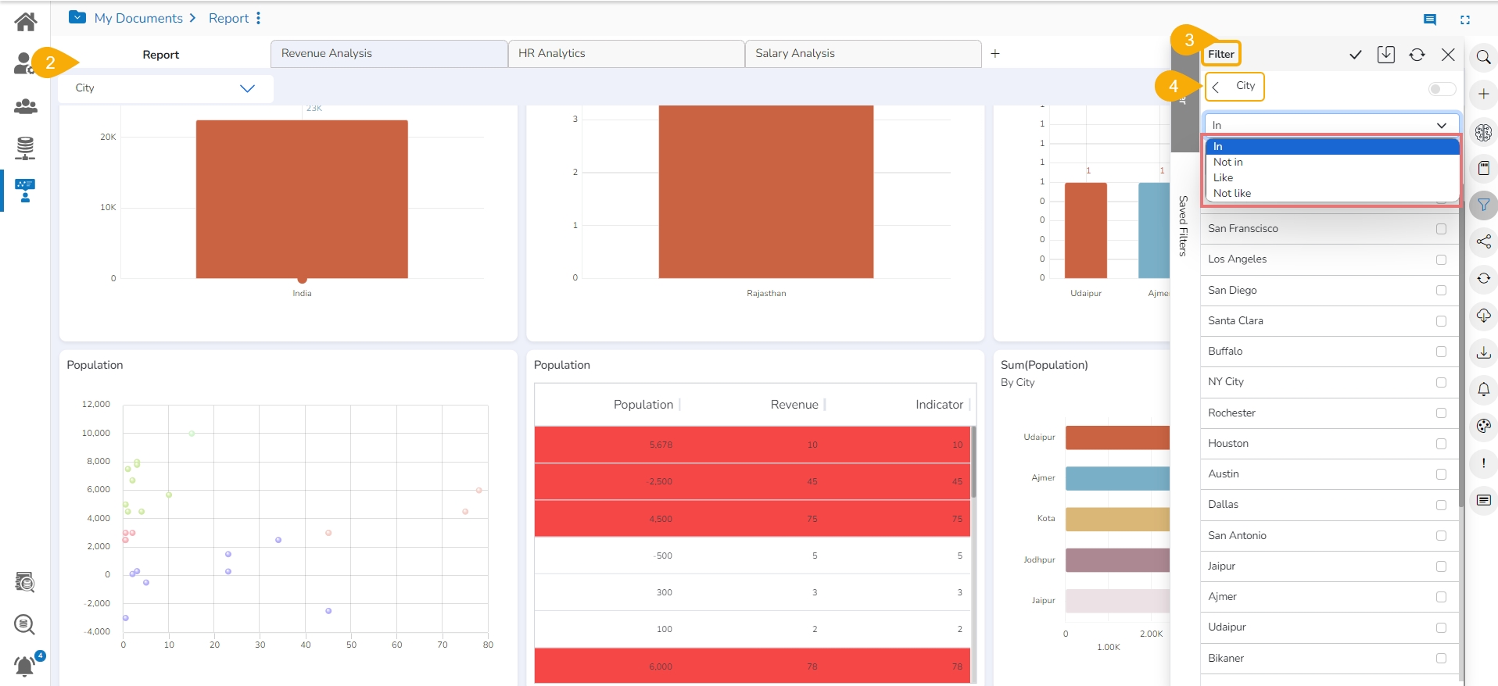Apply filter using the checkmark icon
Image resolution: width=1498 pixels, height=686 pixels.
(1356, 55)
